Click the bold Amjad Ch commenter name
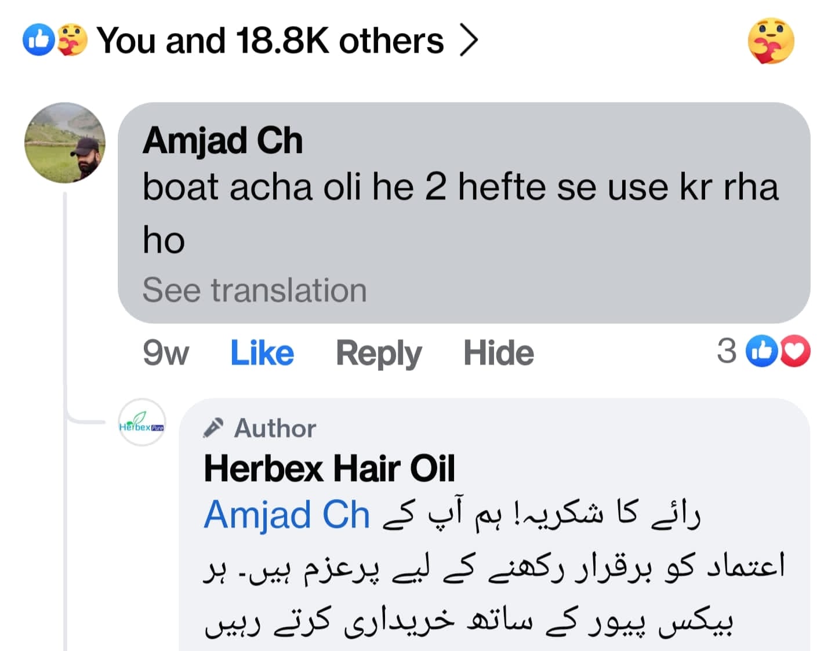835x651 pixels. (x=223, y=141)
